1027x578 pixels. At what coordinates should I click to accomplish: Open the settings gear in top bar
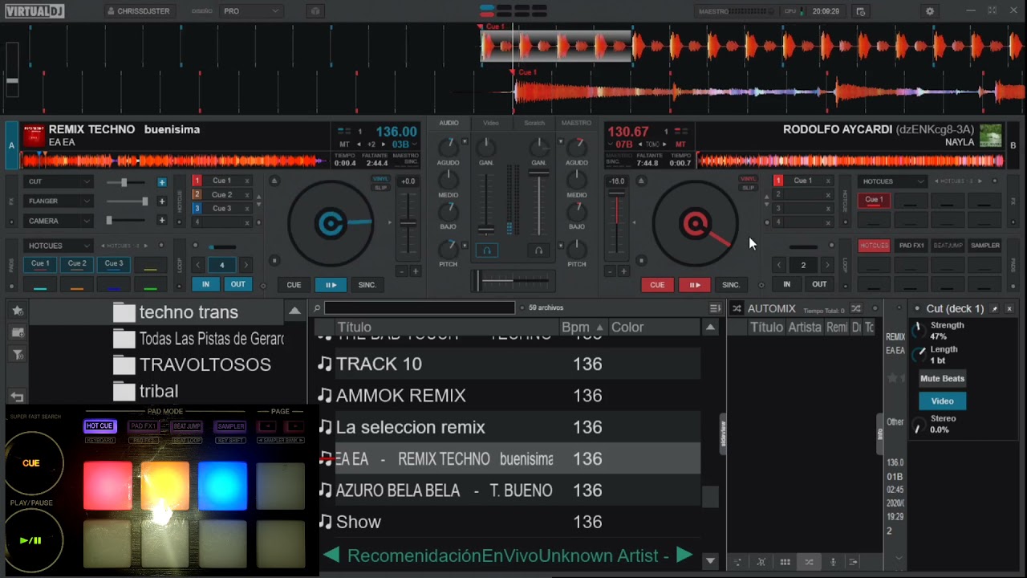click(930, 11)
